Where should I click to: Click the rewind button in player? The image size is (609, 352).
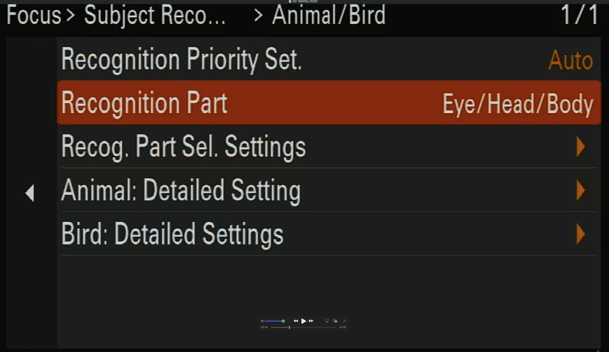[x=296, y=321]
